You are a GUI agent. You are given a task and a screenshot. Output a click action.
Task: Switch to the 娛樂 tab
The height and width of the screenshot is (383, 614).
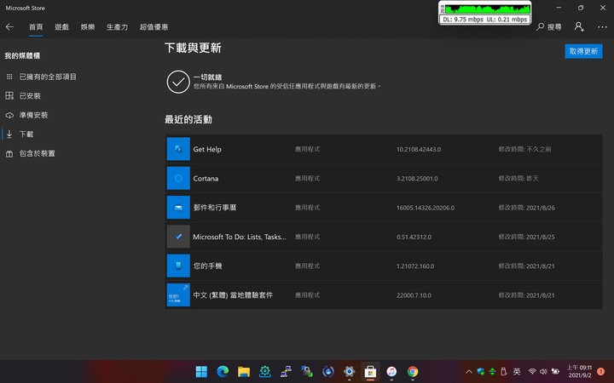(88, 27)
